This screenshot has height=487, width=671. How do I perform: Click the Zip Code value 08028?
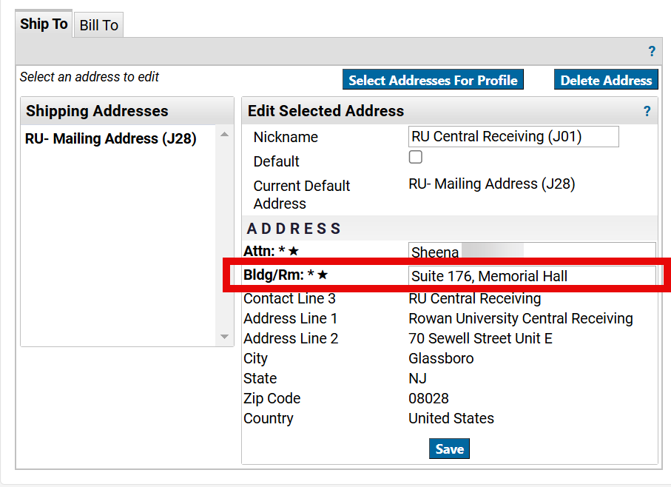click(x=428, y=398)
